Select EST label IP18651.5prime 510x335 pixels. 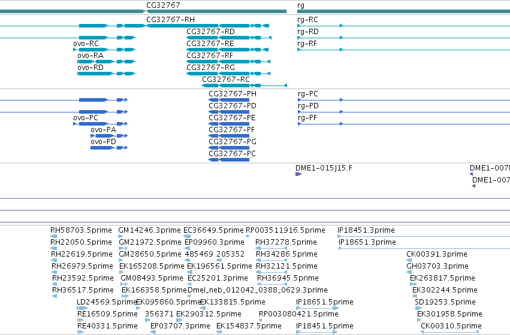point(325,302)
